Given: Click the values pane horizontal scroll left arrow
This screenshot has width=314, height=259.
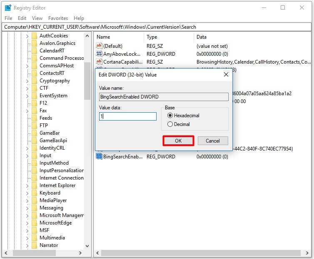Looking at the screenshot, I should [x=97, y=253].
